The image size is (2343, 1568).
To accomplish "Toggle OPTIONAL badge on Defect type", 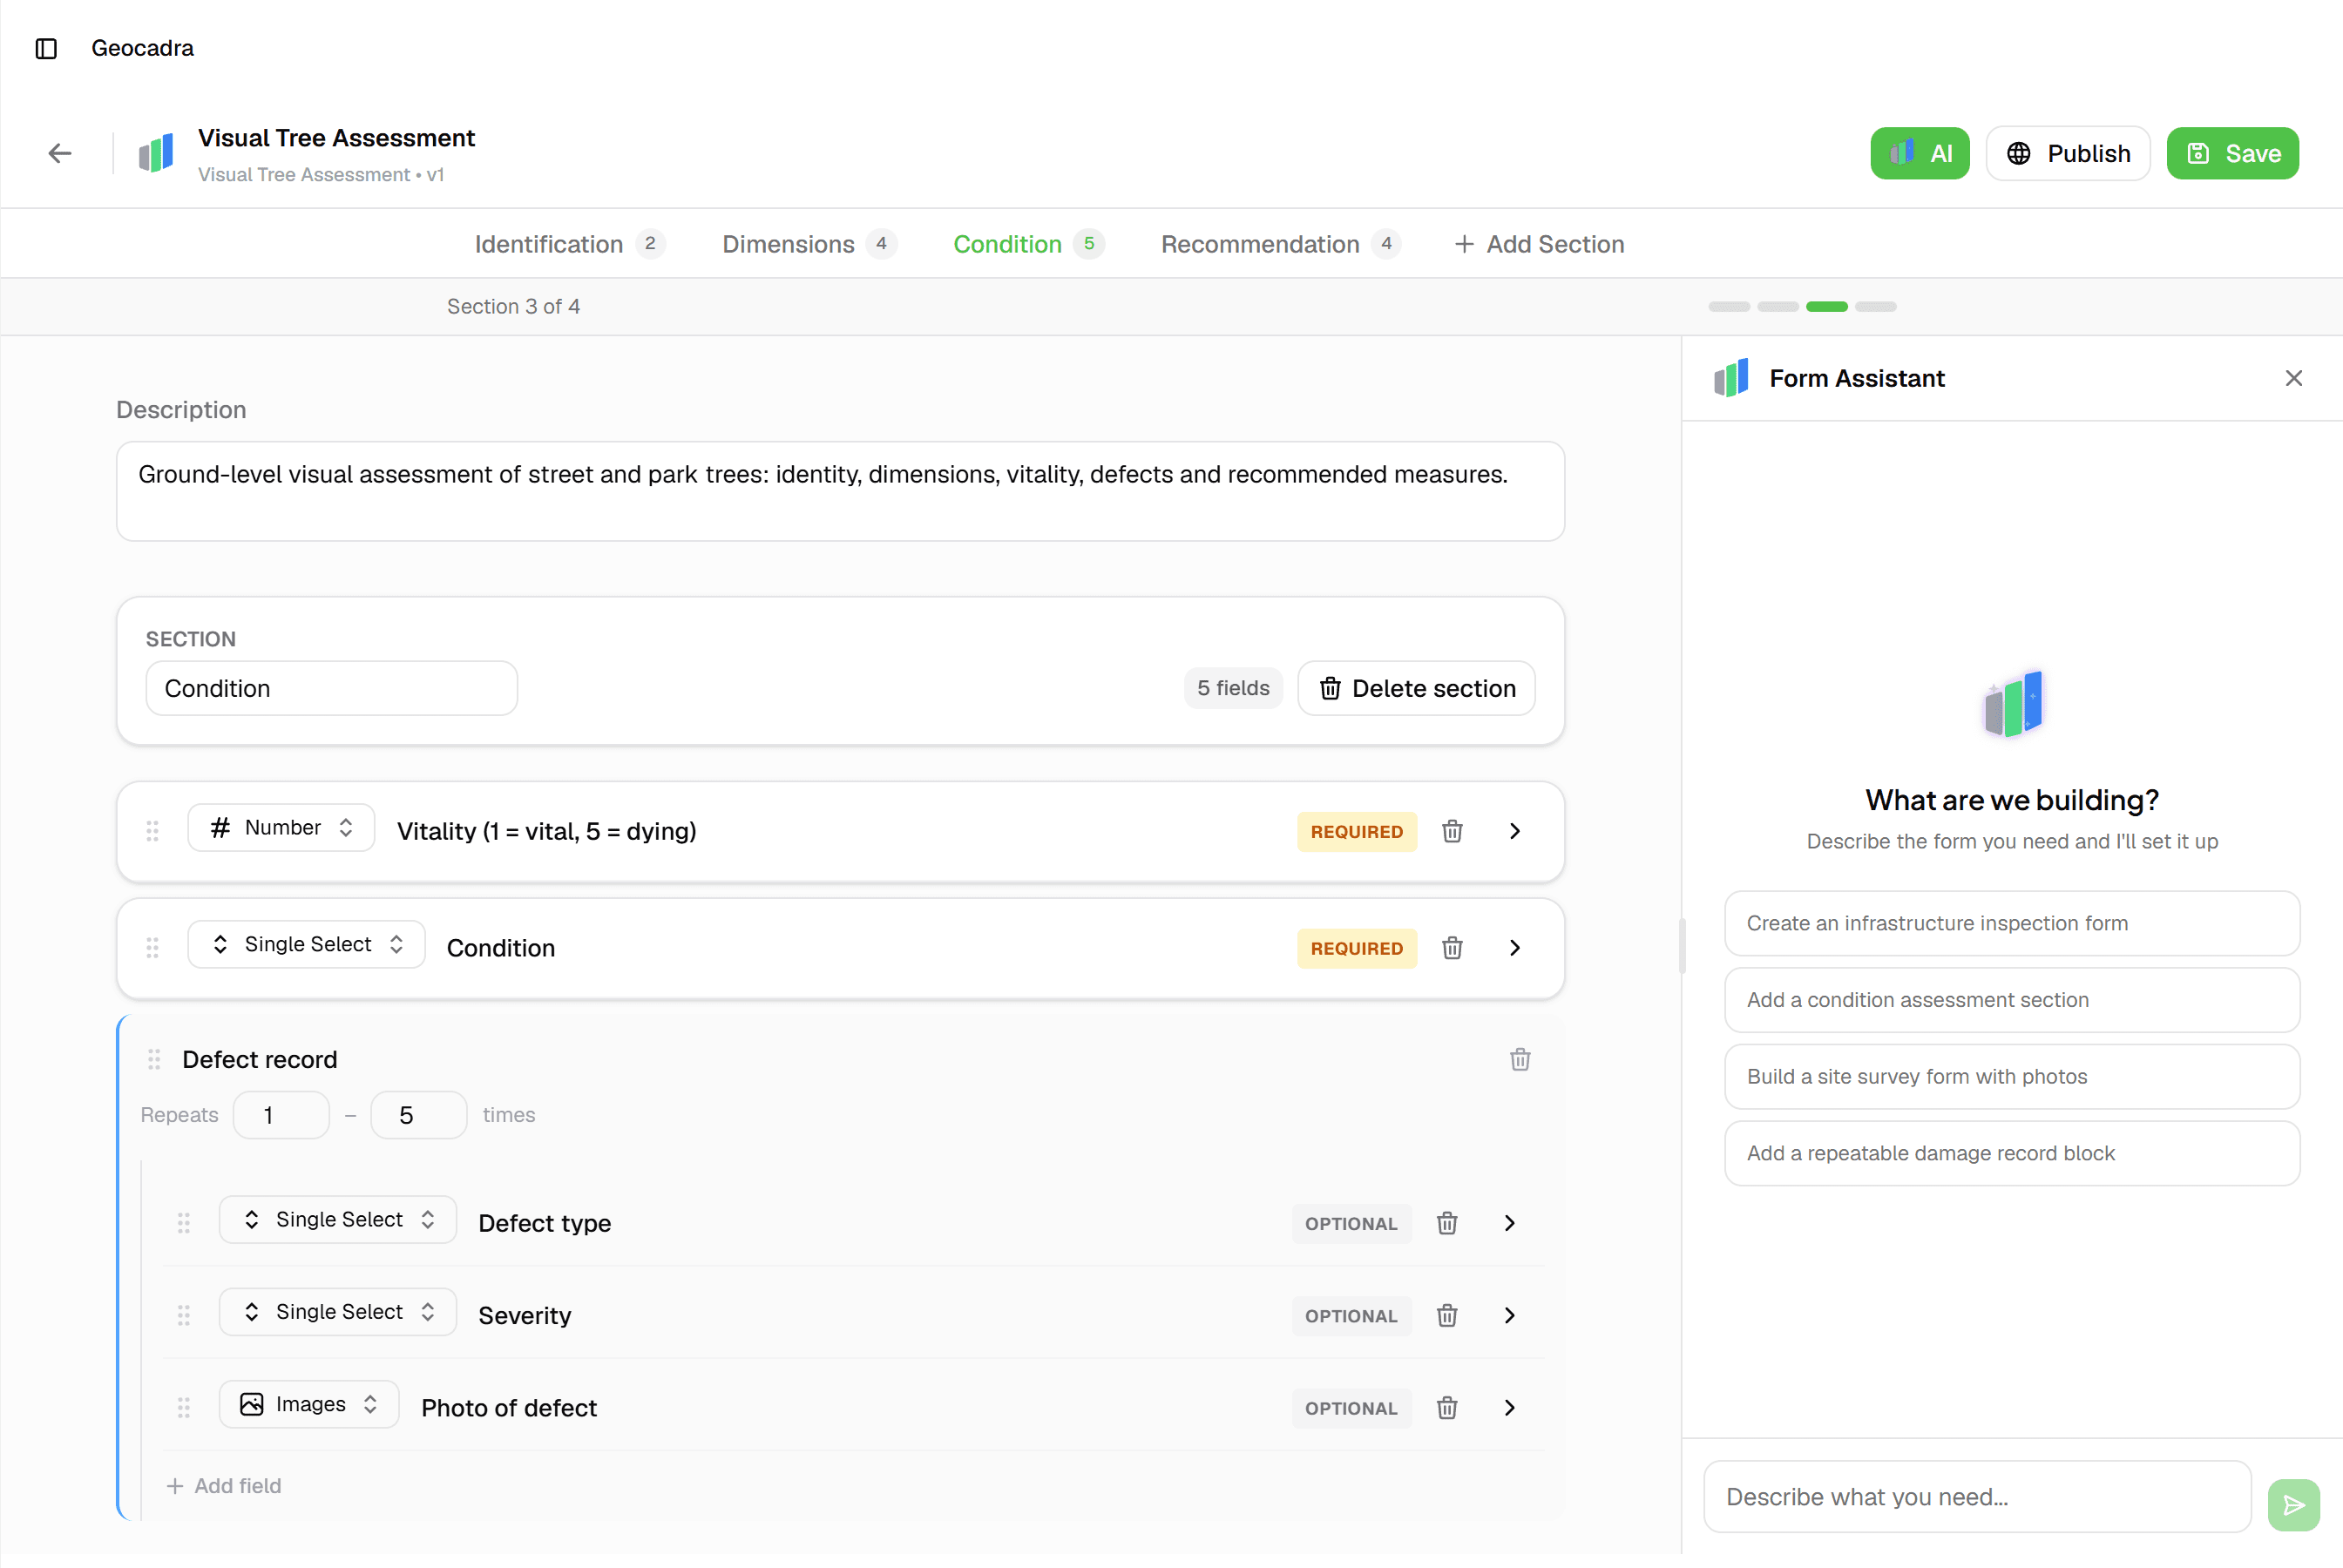I will [x=1351, y=1223].
